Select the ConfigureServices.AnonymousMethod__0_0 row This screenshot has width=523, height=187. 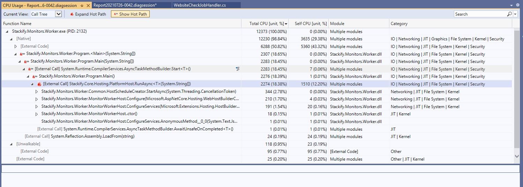coord(257,122)
